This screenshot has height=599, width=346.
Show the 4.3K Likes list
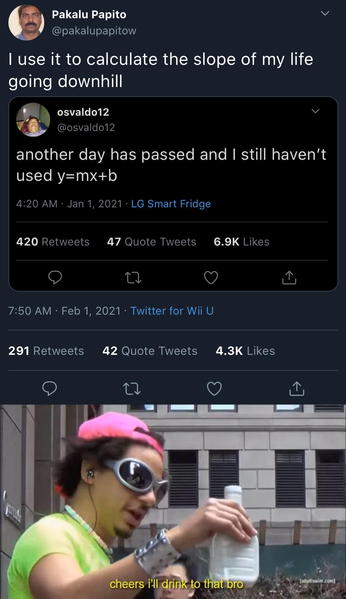[245, 351]
